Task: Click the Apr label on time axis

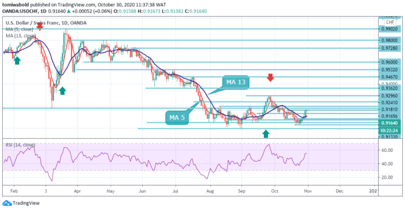Action: pyautogui.click(x=77, y=191)
